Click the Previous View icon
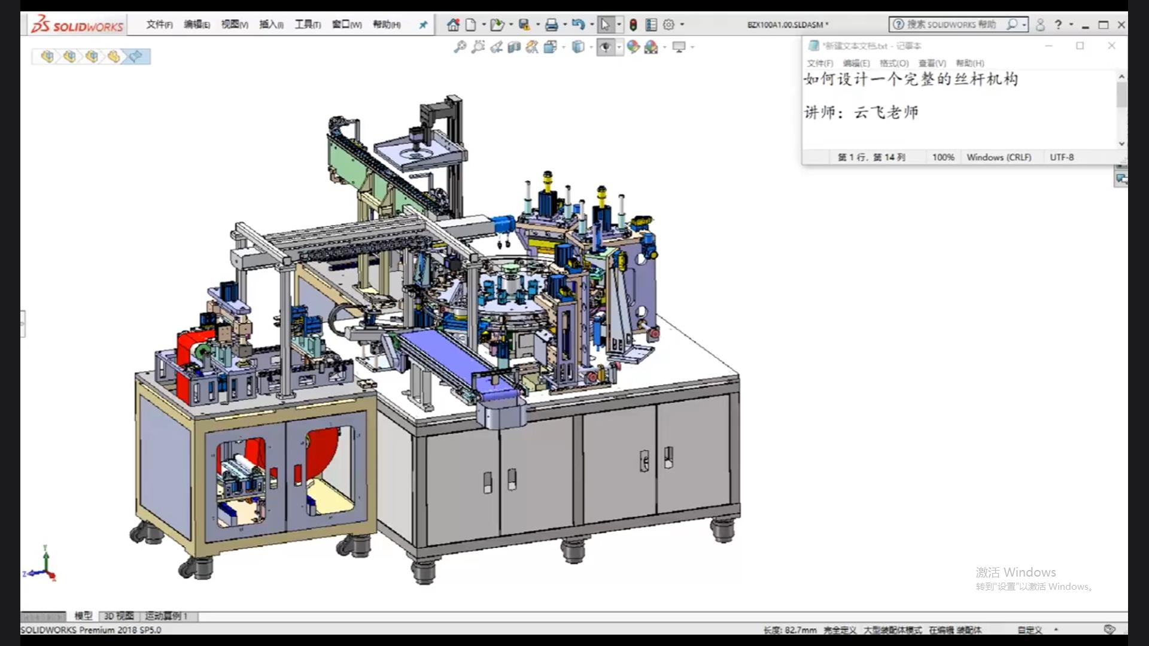Screen dimensions: 1149x646 496,47
